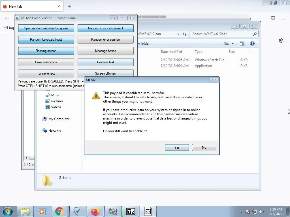Open the clock showing 6:20 PM

(x=276, y=212)
